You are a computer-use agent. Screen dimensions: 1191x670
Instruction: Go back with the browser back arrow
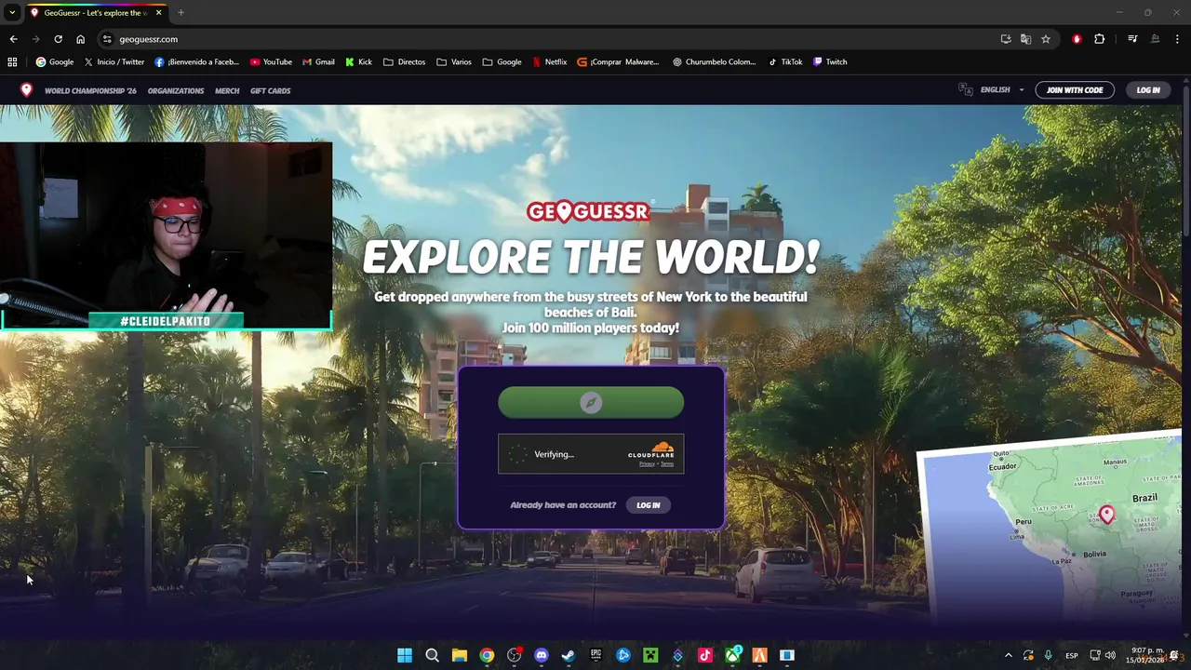click(13, 39)
